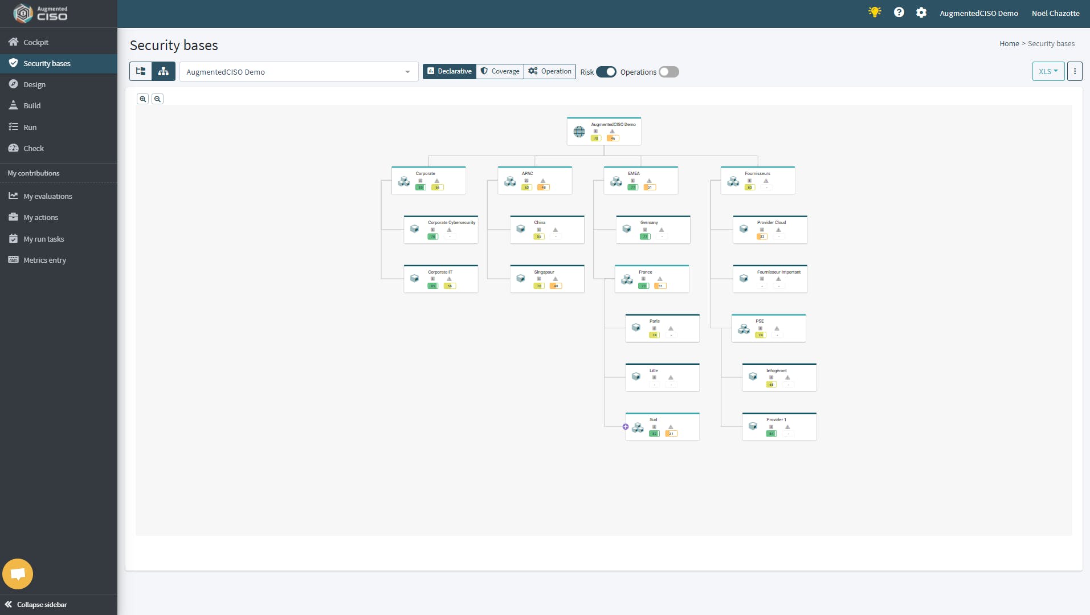Click the cubes icon on Corporate node
This screenshot has height=615, width=1090.
(x=404, y=181)
